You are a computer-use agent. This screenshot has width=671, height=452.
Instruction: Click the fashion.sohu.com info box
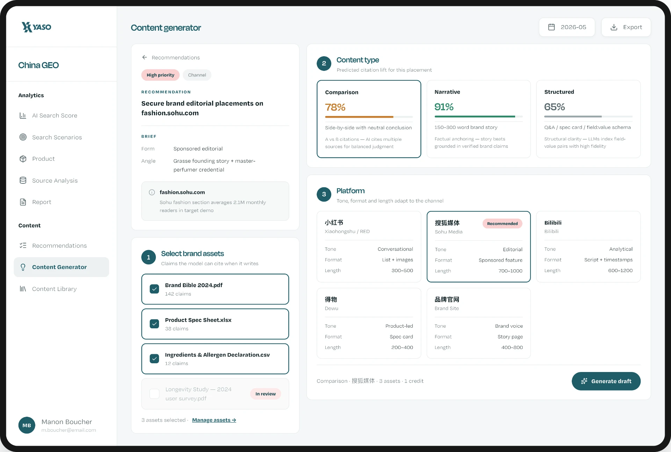[x=215, y=201]
